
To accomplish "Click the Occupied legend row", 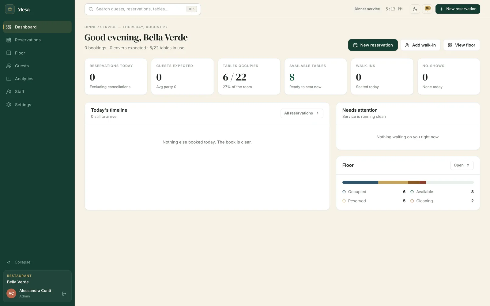I will coord(374,192).
